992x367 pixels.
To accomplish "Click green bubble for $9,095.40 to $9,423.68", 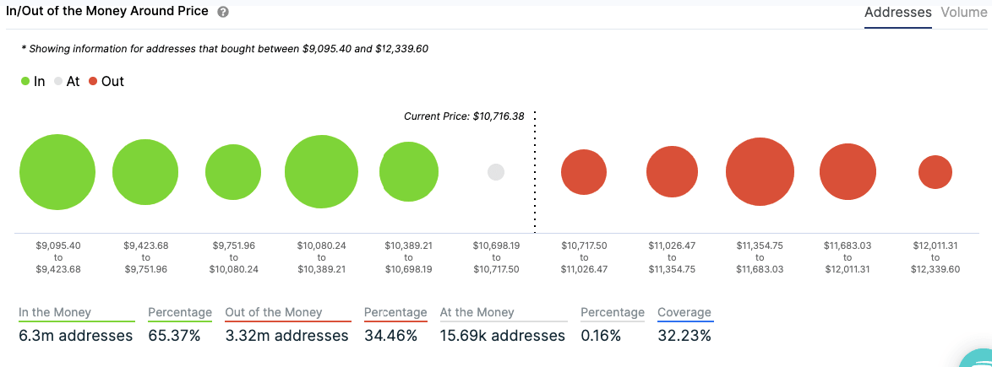I will coord(57,172).
